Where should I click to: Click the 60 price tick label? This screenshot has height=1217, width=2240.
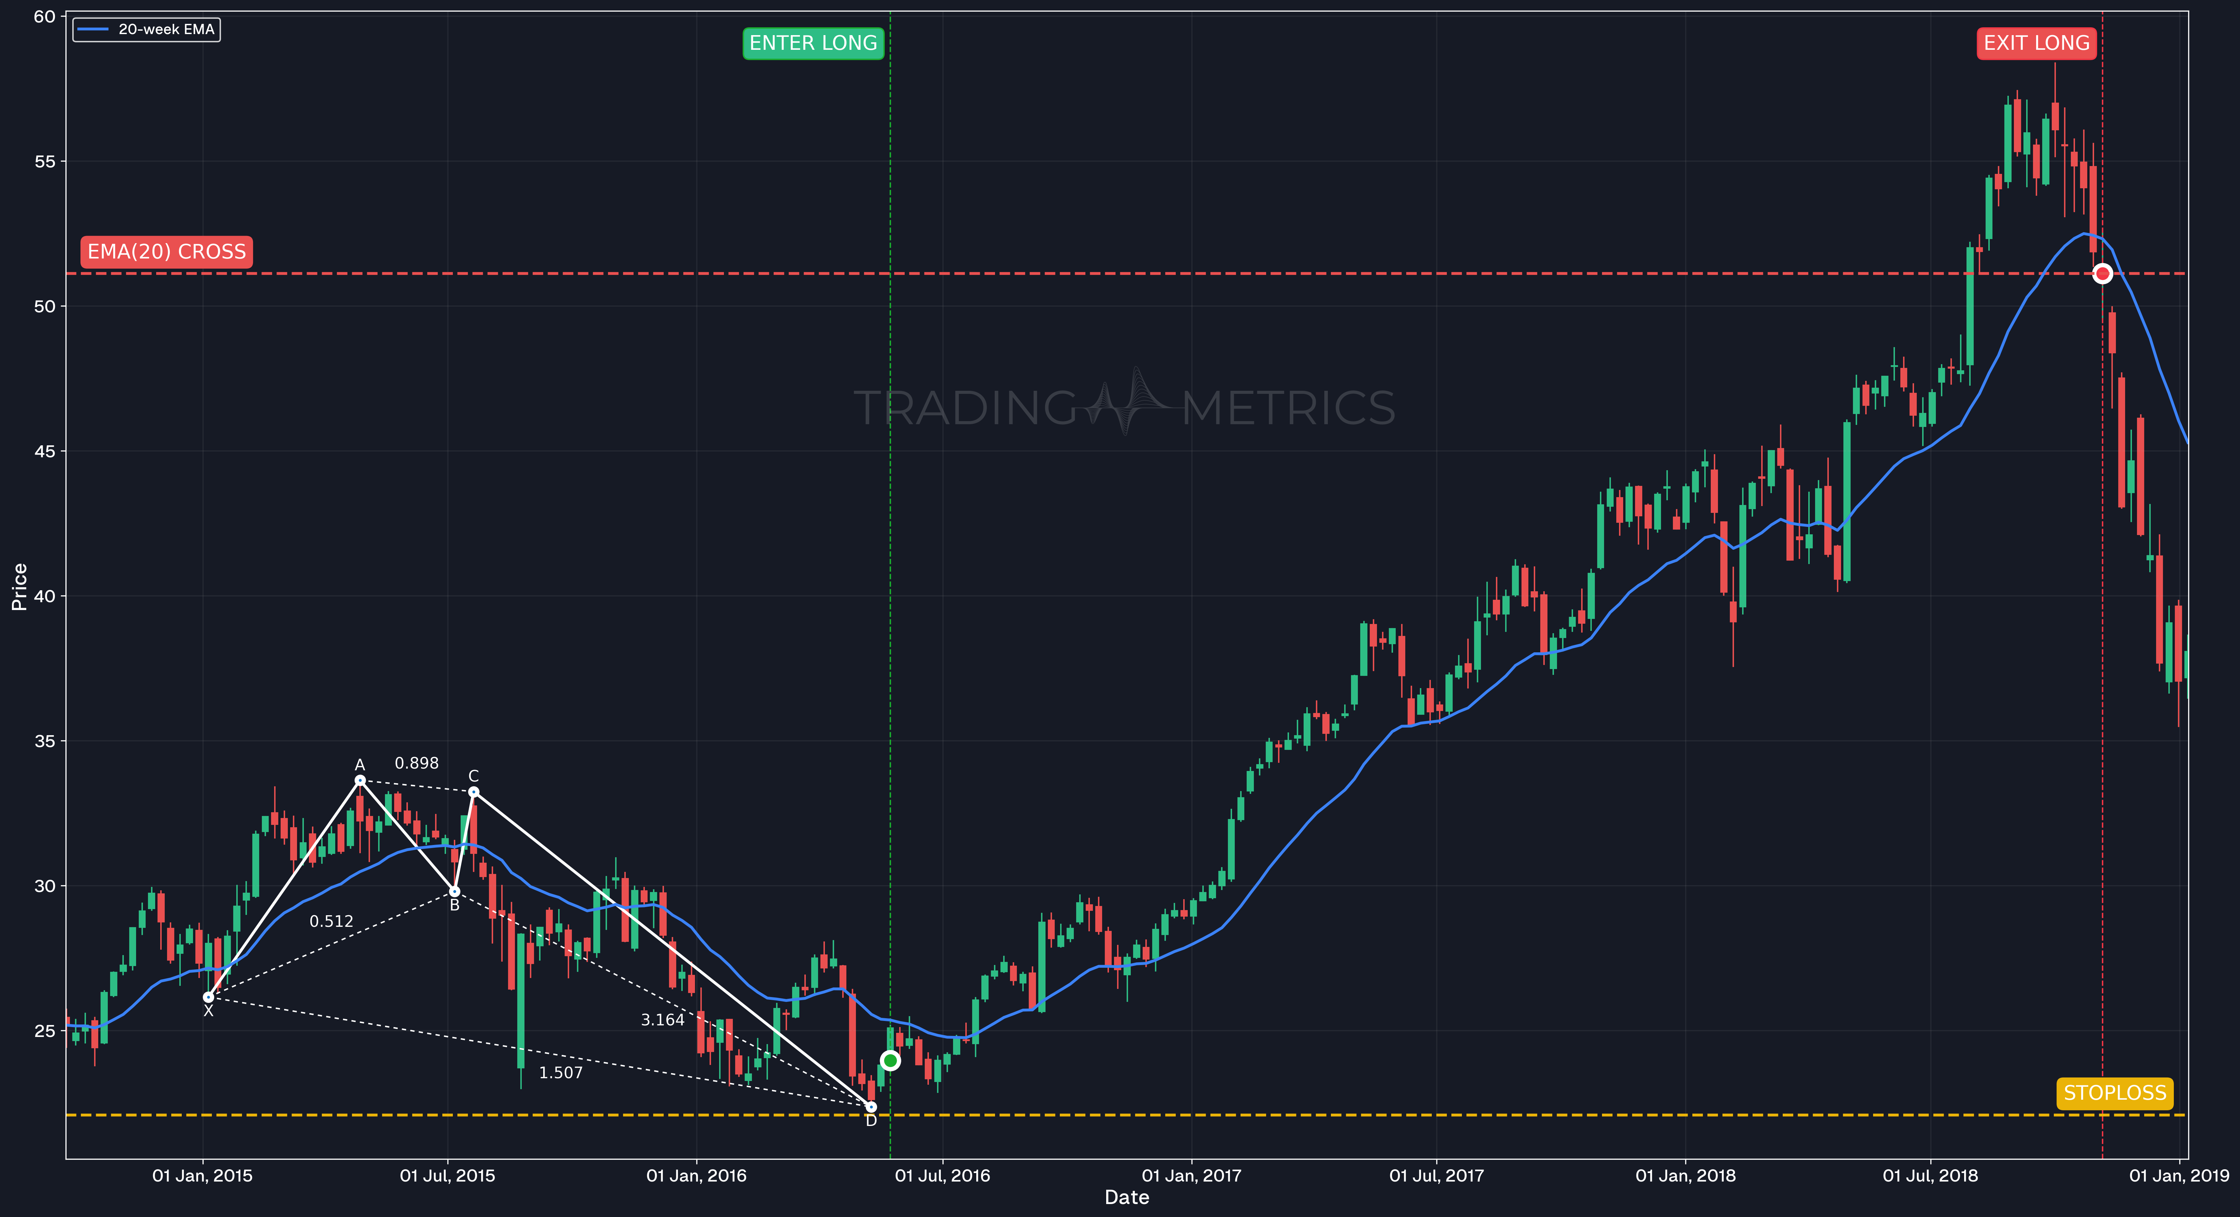click(44, 16)
